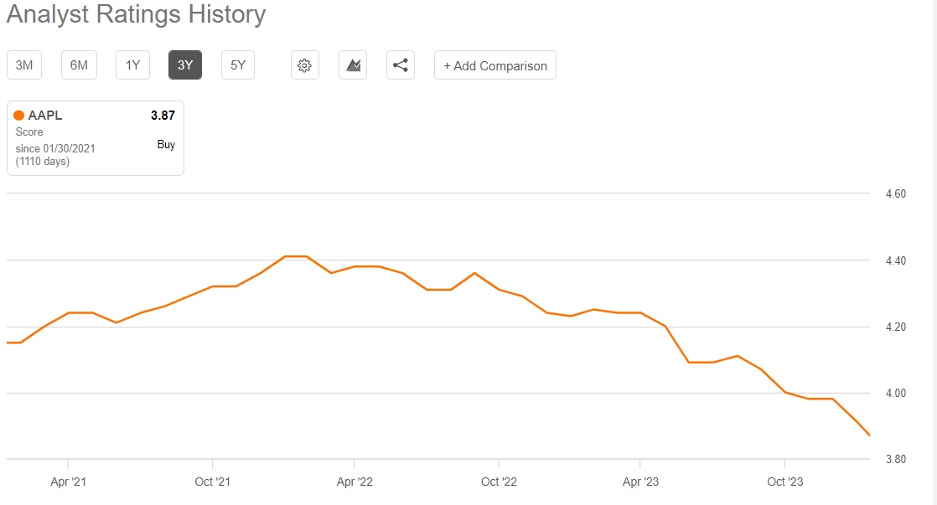Screen dimensions: 937x505
Task: Click the Oct '23 axis label
Action: pyautogui.click(x=784, y=482)
